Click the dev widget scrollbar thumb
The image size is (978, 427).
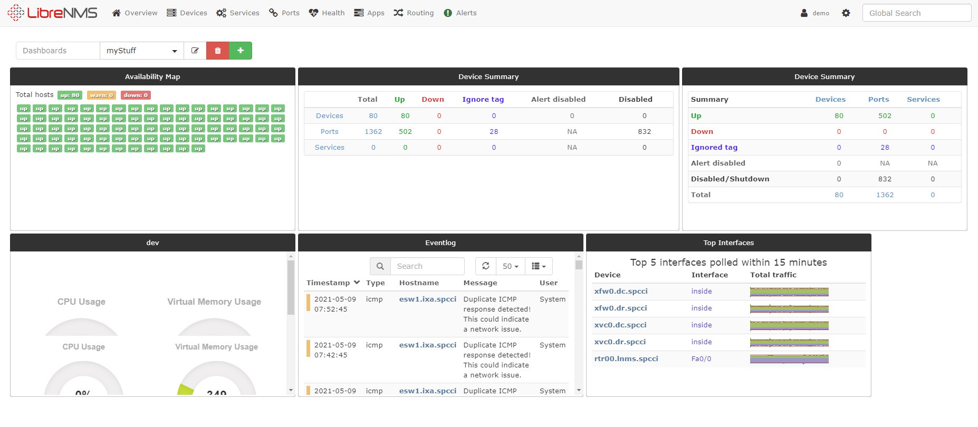pyautogui.click(x=291, y=287)
